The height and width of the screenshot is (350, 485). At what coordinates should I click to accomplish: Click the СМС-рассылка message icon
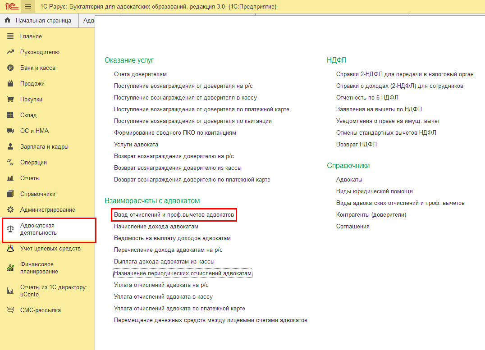(x=10, y=310)
